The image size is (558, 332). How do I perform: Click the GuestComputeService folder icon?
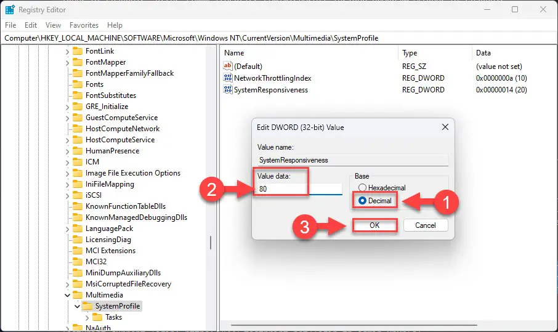77,117
